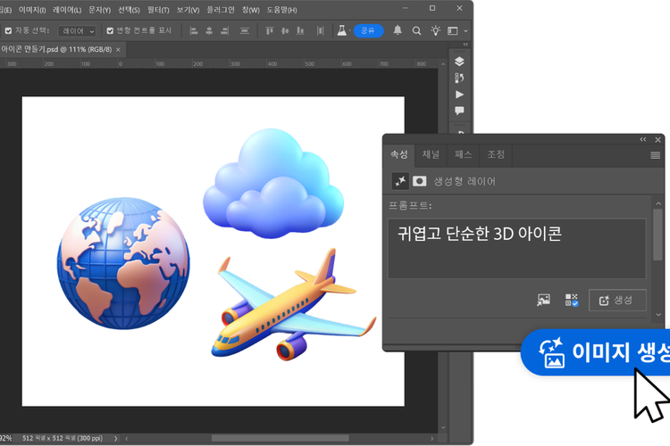Click the 프롬프트 prompt text field
The image size is (670, 446).
[x=516, y=249]
